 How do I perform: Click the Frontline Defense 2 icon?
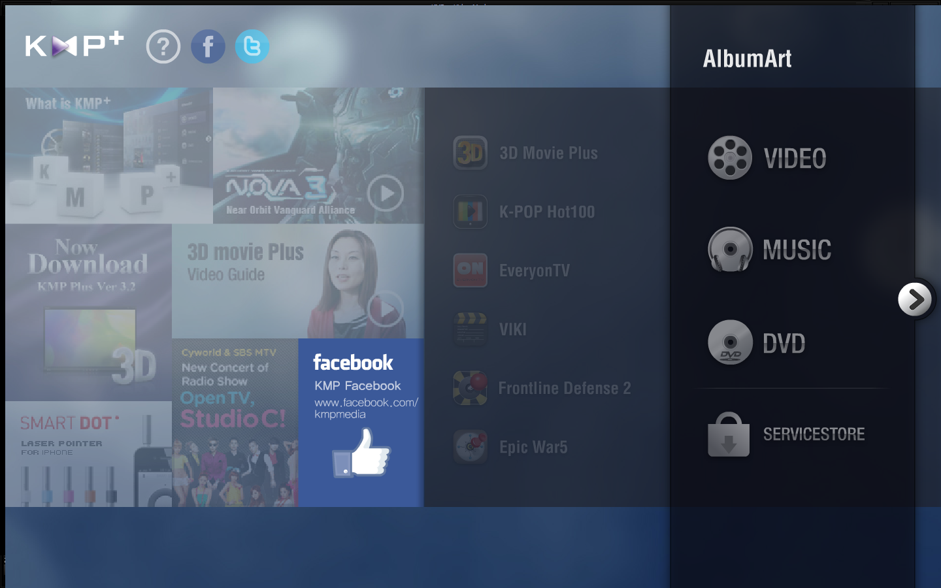tap(470, 388)
